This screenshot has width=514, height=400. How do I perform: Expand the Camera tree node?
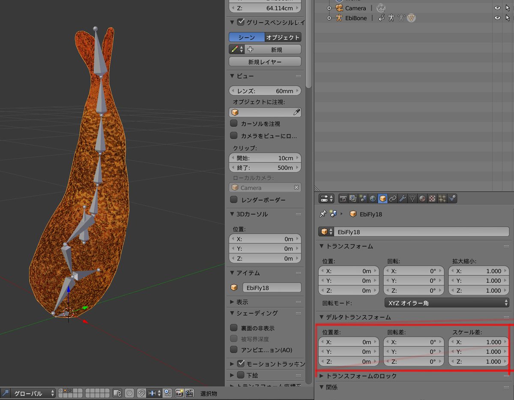329,8
